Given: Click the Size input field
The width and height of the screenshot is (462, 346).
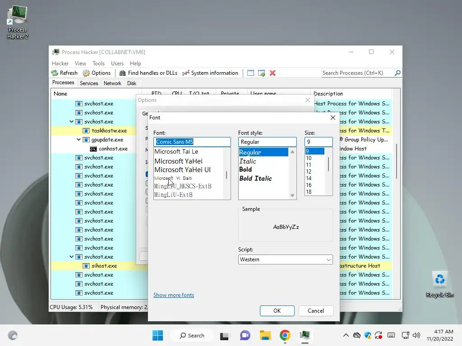Looking at the screenshot, I should pos(319,142).
